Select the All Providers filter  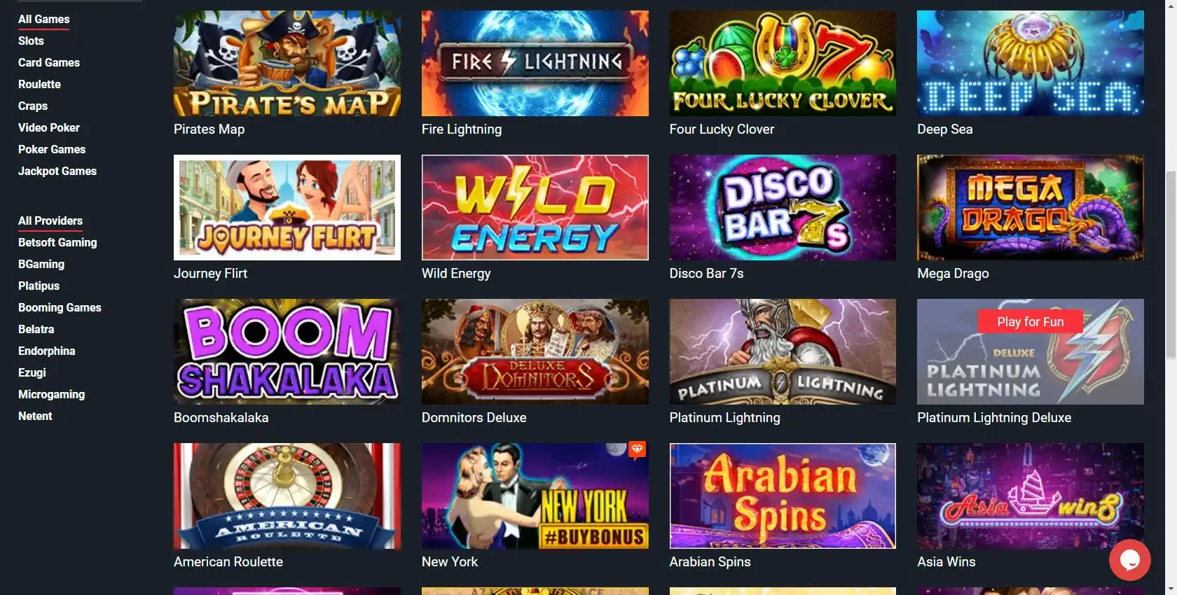coord(50,220)
